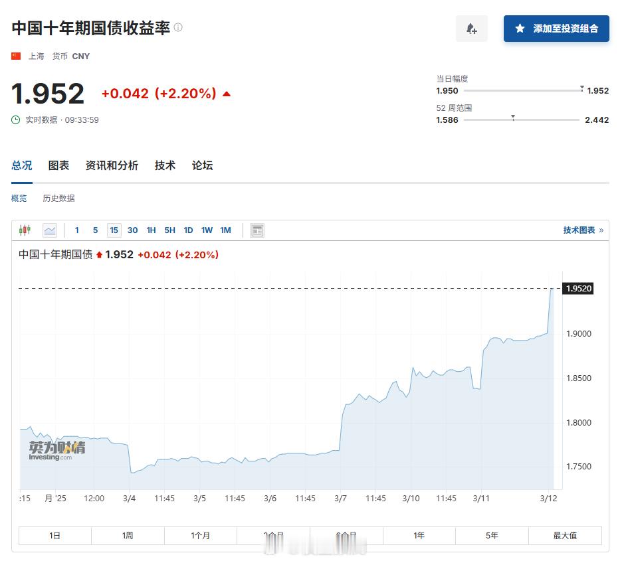Image resolution: width=630 pixels, height=561 pixels.
Task: Click the red up-arrow next to change
Action: point(227,94)
